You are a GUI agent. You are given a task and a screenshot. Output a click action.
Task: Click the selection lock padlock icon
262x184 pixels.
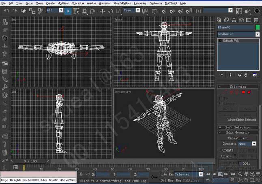(x=81, y=174)
